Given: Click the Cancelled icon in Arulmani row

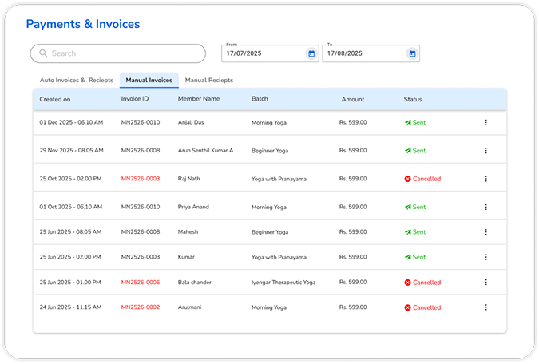Looking at the screenshot, I should tap(408, 307).
